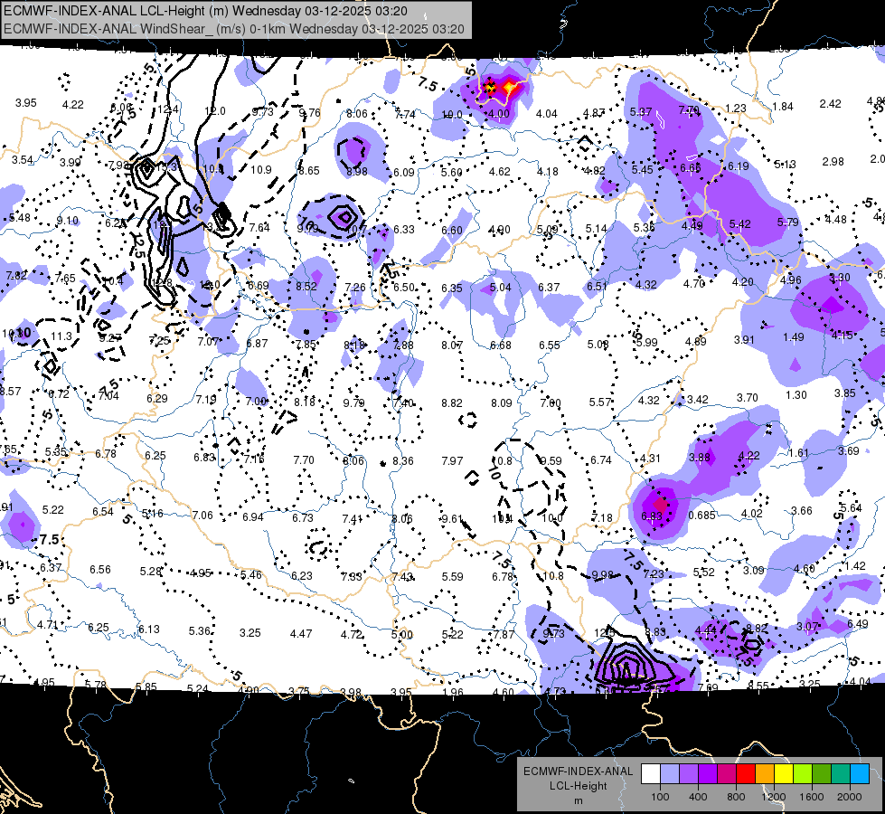Select the yellow legend swatch
Viewport: 885px width, 814px height.
tap(784, 773)
